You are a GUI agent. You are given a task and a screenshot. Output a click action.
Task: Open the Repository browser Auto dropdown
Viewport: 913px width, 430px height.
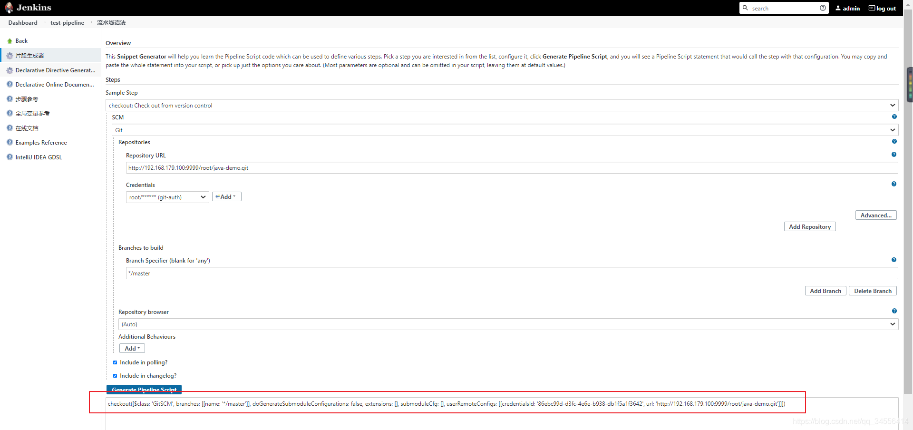point(508,324)
